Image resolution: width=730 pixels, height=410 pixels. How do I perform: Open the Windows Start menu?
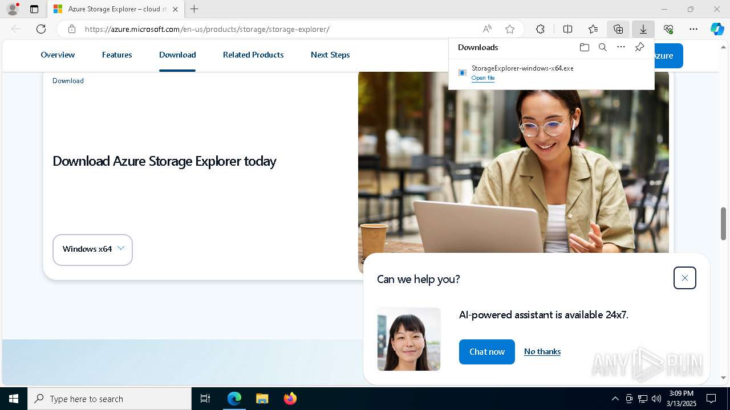14,399
